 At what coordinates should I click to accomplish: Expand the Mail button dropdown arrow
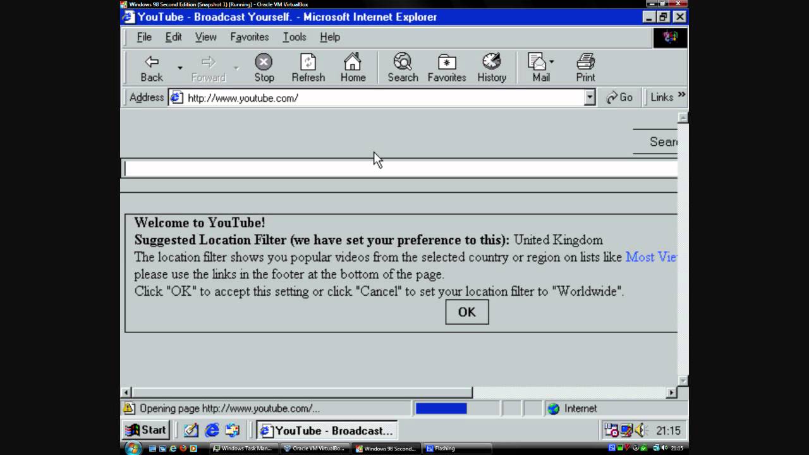[552, 62]
